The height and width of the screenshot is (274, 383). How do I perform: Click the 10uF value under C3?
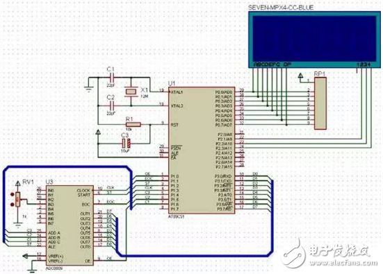[125, 151]
